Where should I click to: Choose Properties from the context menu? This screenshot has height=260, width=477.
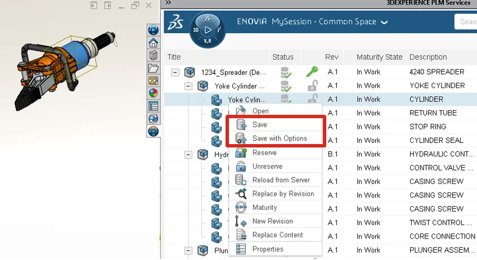point(275,249)
